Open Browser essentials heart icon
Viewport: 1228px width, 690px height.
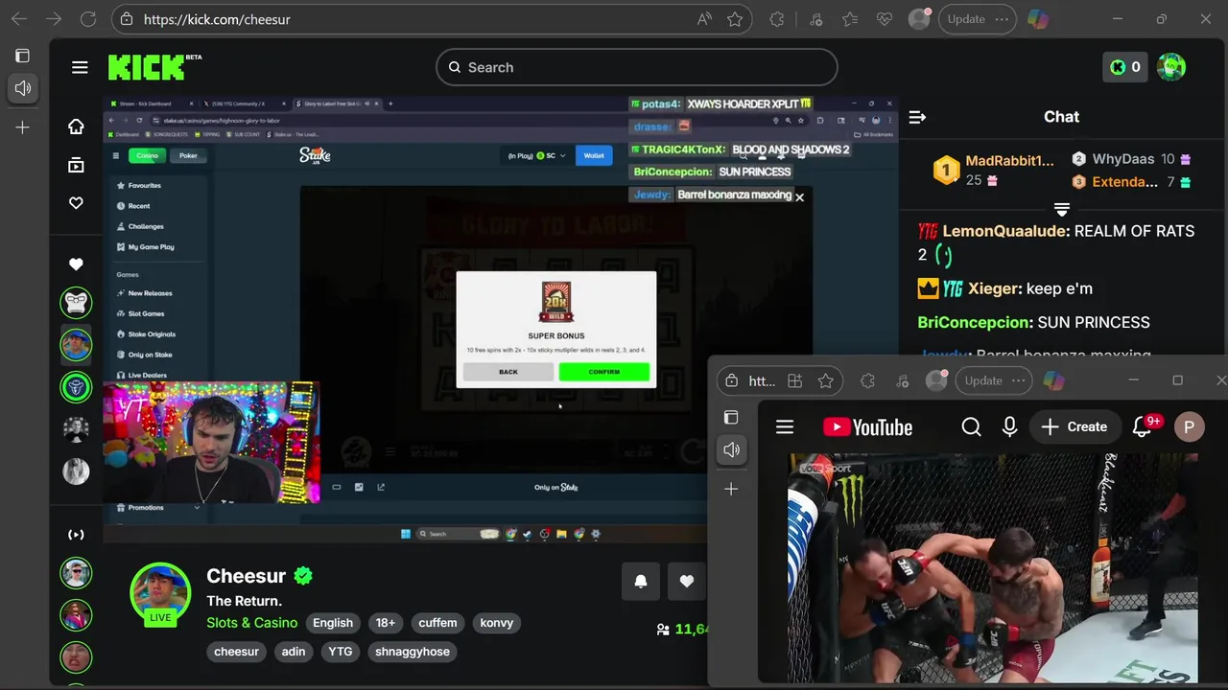tap(885, 19)
